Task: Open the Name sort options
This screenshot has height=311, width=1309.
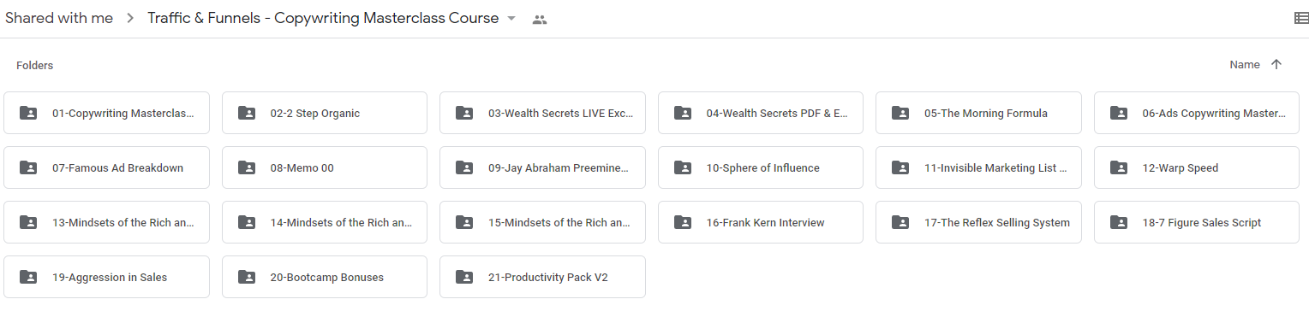Action: pyautogui.click(x=1245, y=65)
